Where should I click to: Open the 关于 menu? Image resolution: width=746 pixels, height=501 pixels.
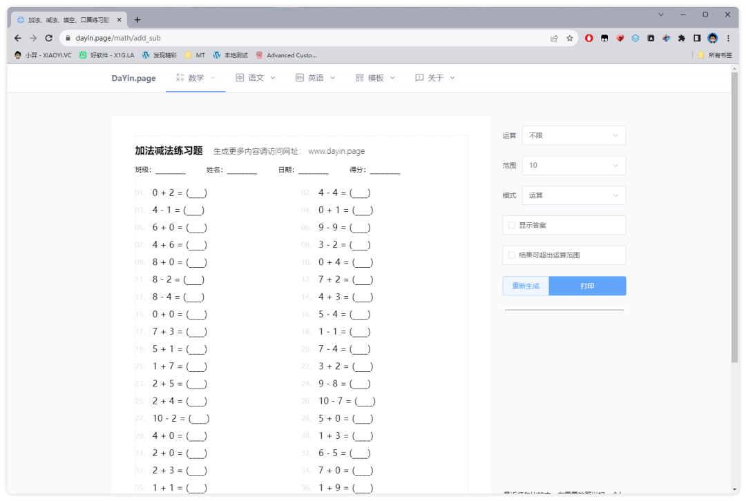pos(435,77)
